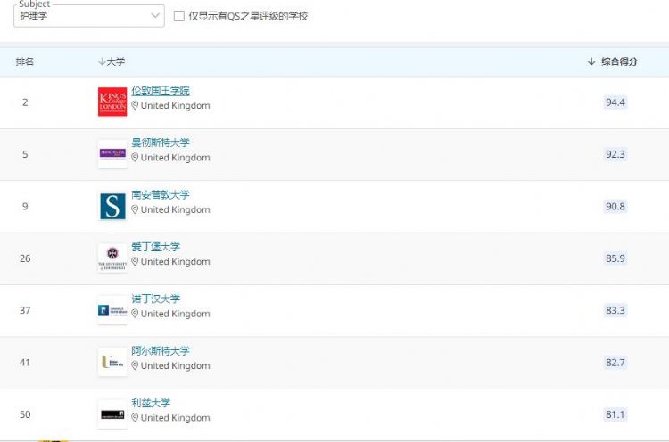The width and height of the screenshot is (669, 442).
Task: Click rank number 26
Action: point(25,258)
